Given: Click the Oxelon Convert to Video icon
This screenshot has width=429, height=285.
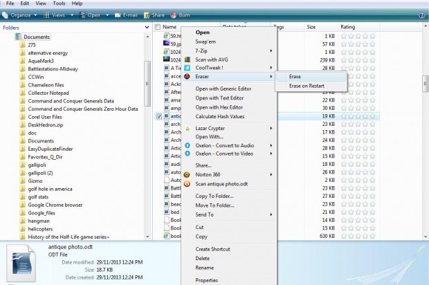Looking at the screenshot, I should 188,154.
